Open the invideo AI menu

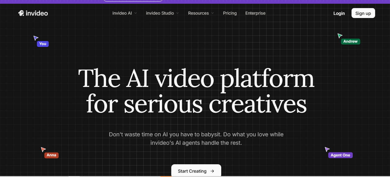(x=124, y=13)
